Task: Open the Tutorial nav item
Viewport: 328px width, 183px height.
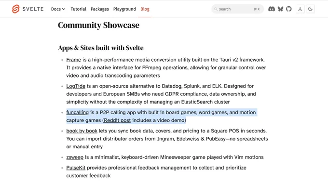Action: [x=78, y=9]
